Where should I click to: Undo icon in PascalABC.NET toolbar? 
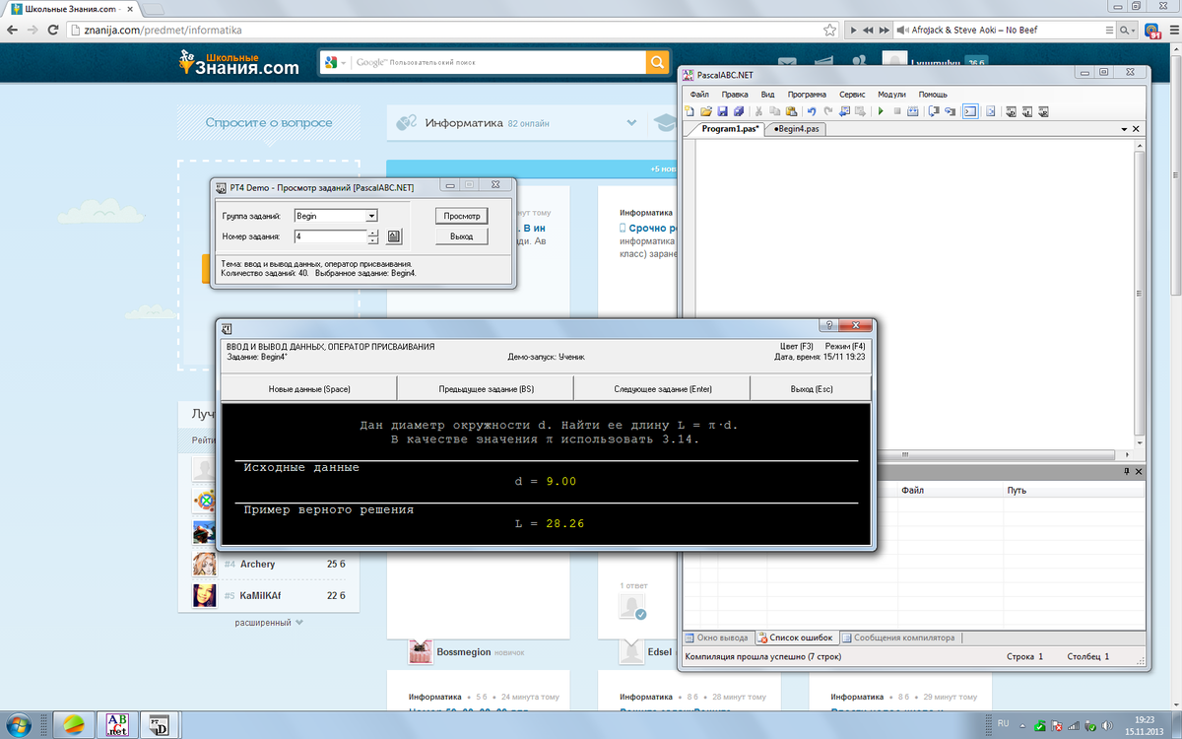[x=812, y=111]
